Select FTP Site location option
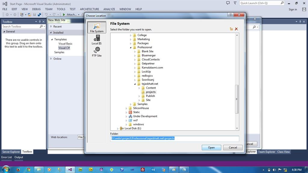 (x=97, y=52)
